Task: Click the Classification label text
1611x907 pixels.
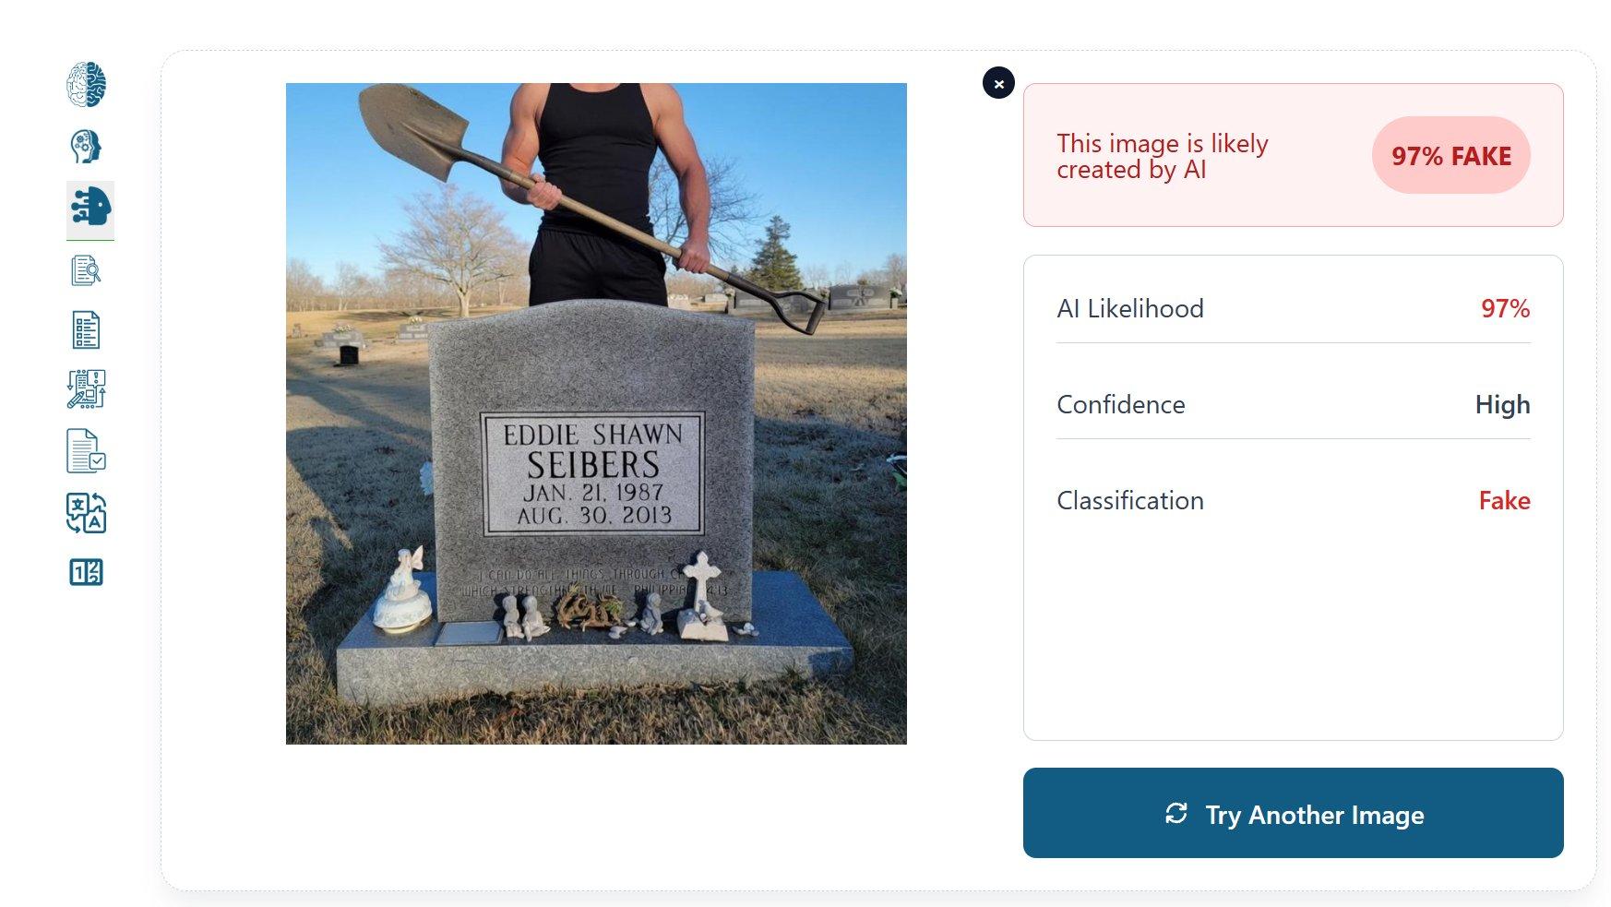Action: coord(1130,500)
